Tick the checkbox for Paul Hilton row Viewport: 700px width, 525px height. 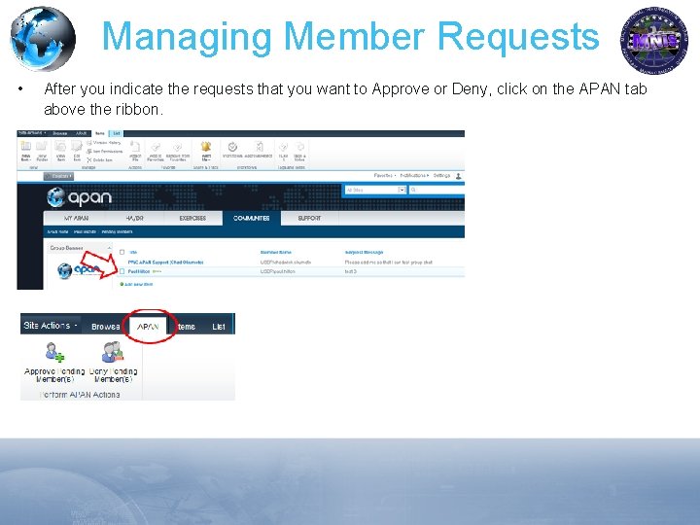(122, 271)
